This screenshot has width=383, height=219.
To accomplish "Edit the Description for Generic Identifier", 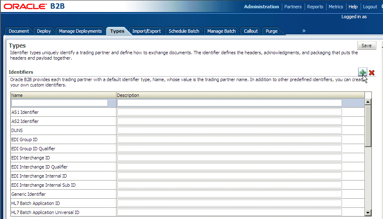I will click(229, 194).
